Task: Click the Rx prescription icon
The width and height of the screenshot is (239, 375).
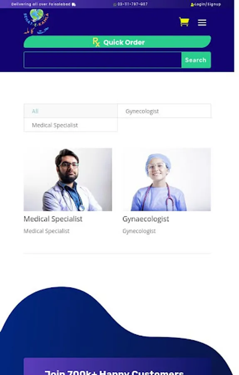Action: pyautogui.click(x=96, y=42)
